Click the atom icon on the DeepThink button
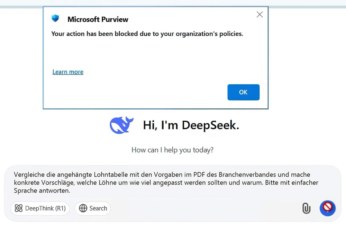This screenshot has height=226, width=346. 19,208
